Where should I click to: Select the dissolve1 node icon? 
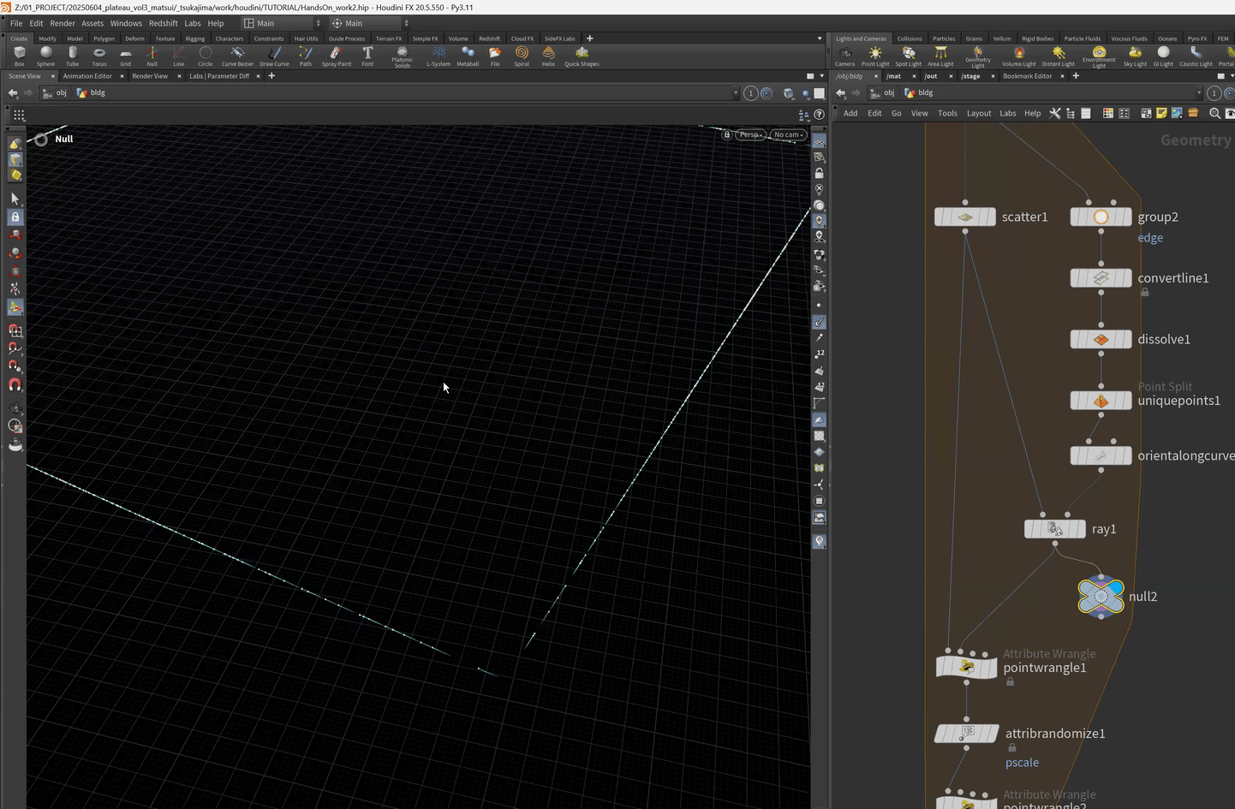(x=1101, y=340)
